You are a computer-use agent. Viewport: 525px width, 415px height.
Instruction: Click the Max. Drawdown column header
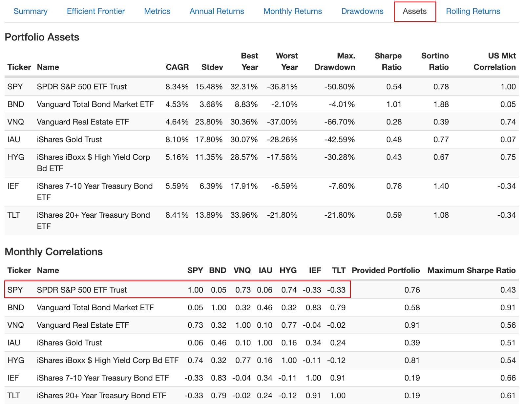(x=335, y=61)
